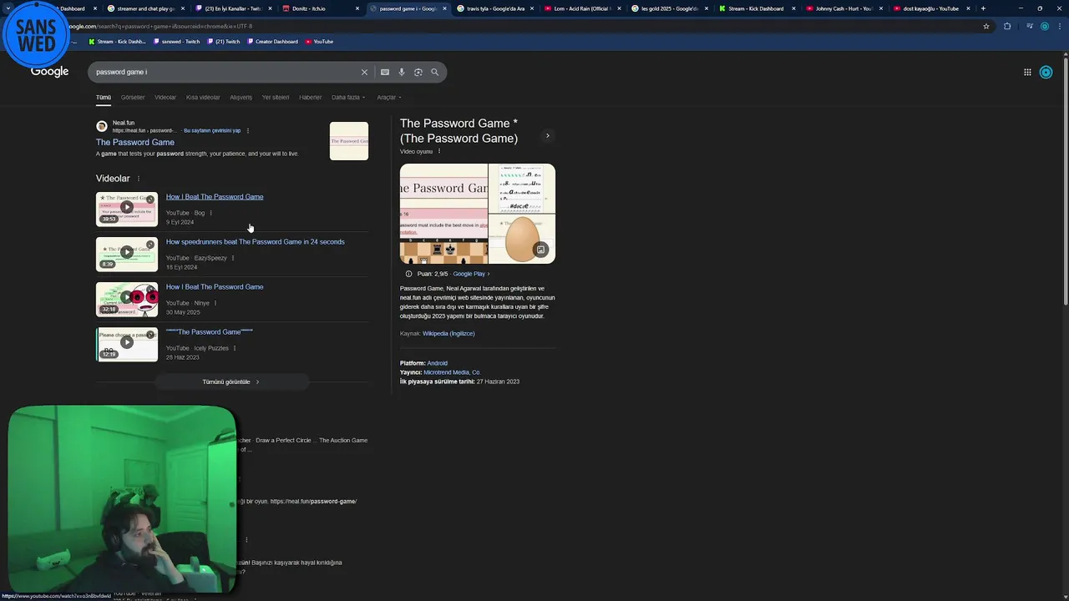Open options for Bog's video result

[x=210, y=213]
